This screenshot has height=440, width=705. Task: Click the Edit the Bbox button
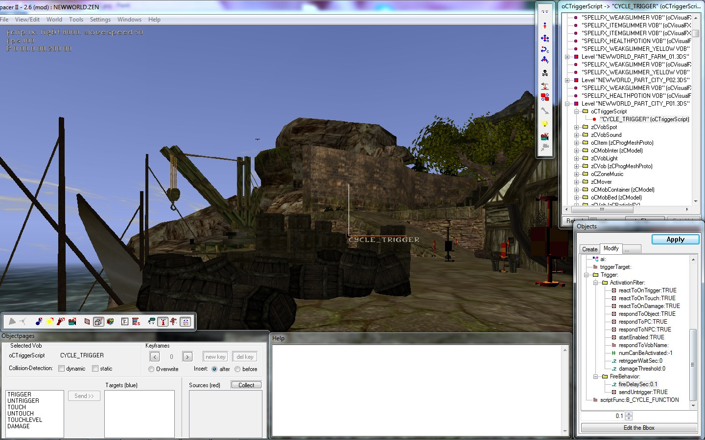(x=639, y=428)
